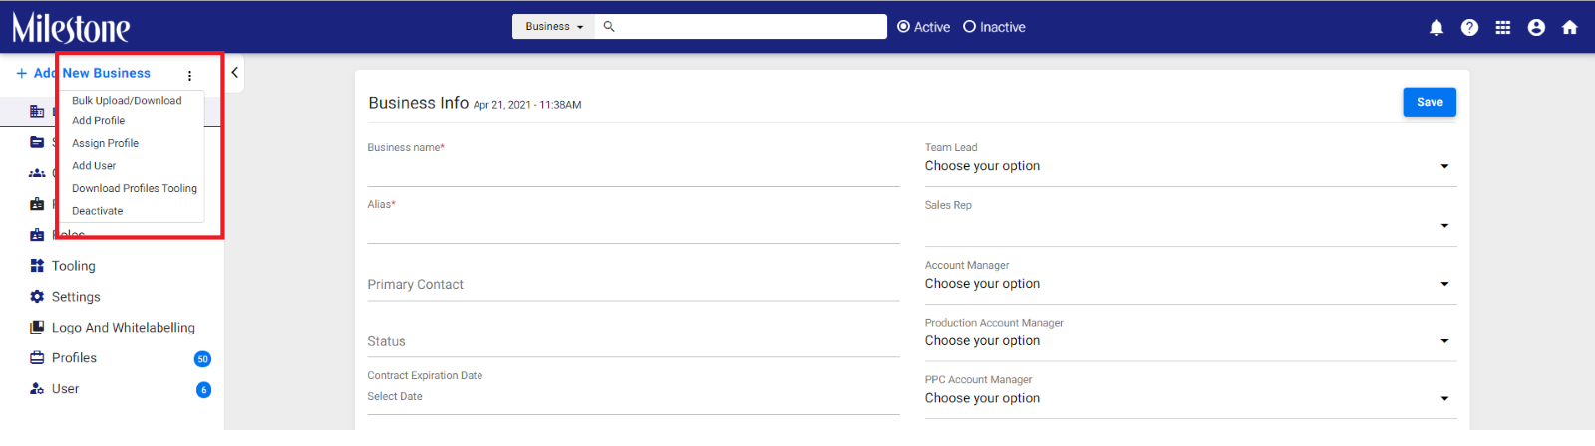The width and height of the screenshot is (1595, 446).
Task: Choose Add Profile from the menu
Action: click(x=98, y=121)
